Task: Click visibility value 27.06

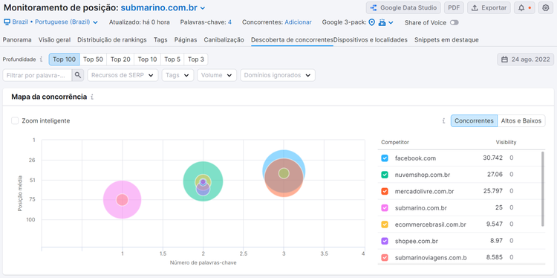Action: [x=495, y=174]
